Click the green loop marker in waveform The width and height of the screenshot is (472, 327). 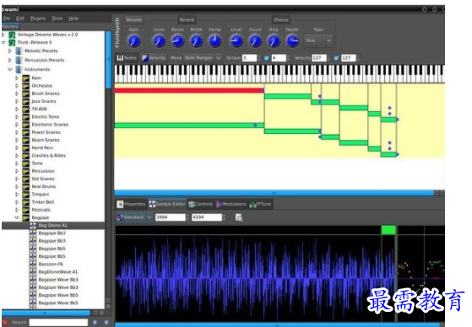click(x=388, y=230)
